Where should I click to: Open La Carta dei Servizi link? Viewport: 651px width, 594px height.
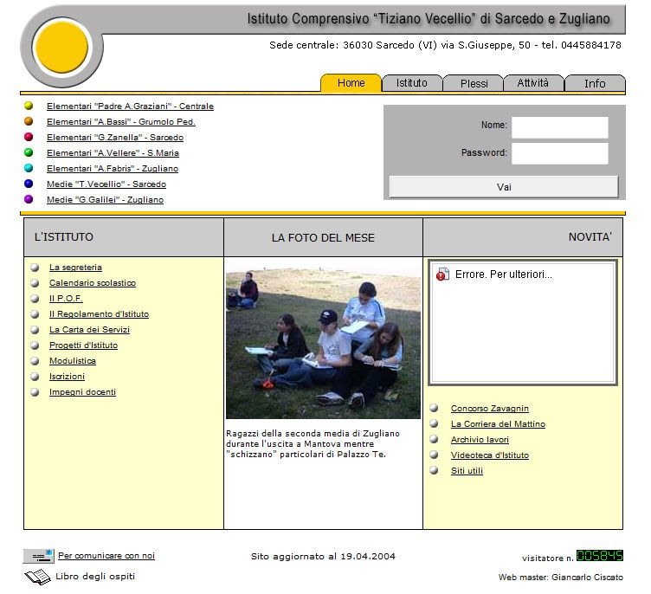(x=89, y=329)
